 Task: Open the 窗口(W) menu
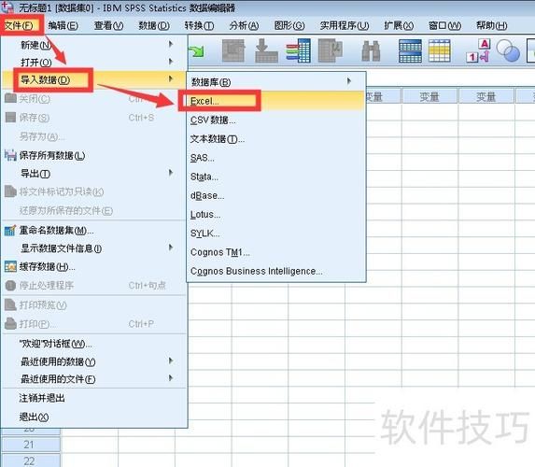coord(444,25)
